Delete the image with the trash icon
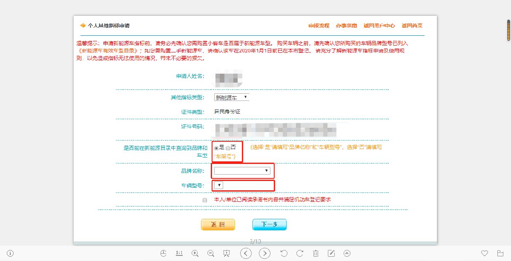 [316, 253]
